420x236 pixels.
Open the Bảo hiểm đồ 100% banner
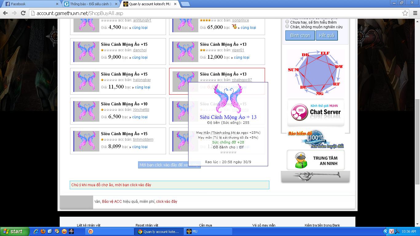(x=316, y=140)
